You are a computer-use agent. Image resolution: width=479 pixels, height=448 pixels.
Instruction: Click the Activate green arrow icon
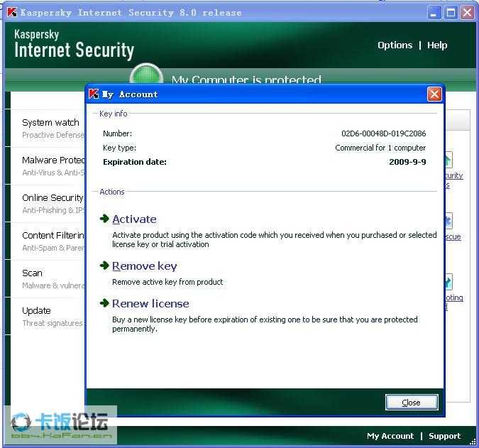coord(104,219)
